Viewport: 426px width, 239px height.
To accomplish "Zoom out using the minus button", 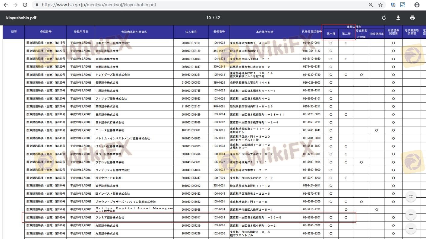I will click(x=411, y=228).
